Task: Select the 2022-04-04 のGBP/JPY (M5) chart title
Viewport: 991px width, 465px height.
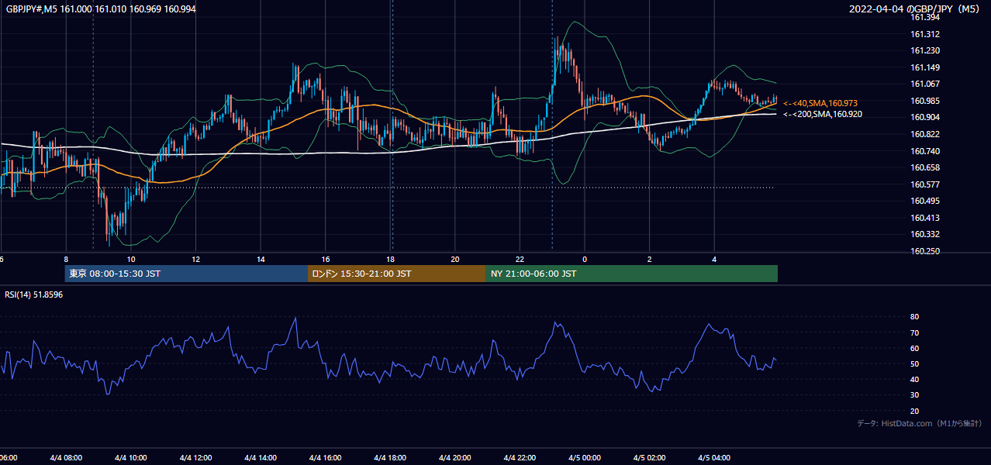Action: point(916,9)
